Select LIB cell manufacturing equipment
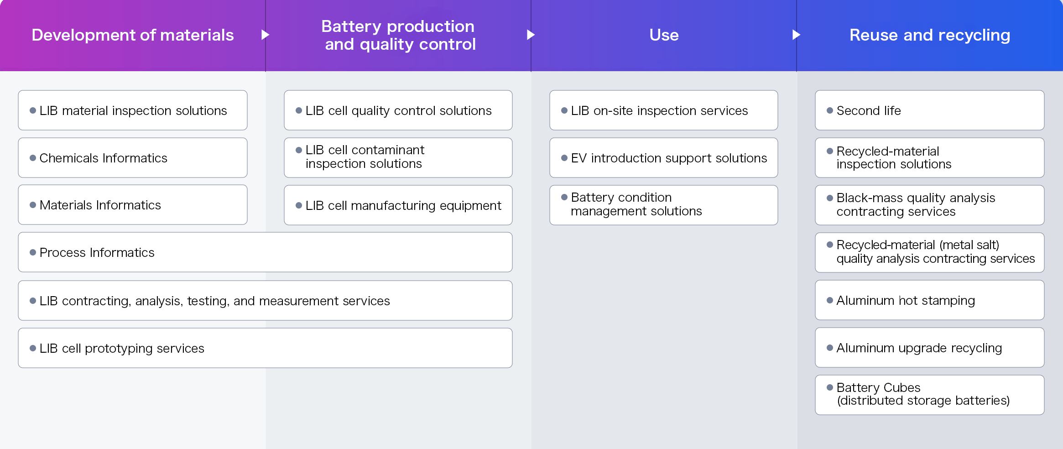The image size is (1063, 449). tap(398, 205)
